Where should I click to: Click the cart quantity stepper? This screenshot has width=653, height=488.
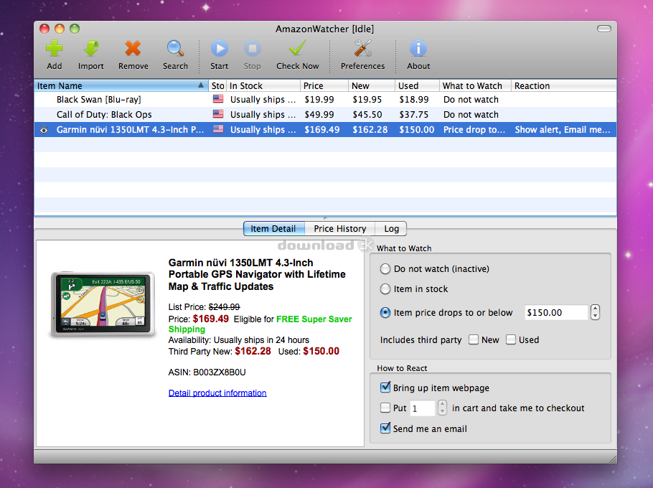[x=442, y=408]
